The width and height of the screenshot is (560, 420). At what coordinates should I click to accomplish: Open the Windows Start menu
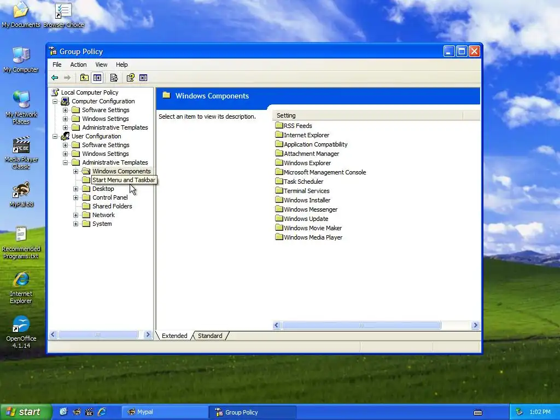click(x=25, y=412)
